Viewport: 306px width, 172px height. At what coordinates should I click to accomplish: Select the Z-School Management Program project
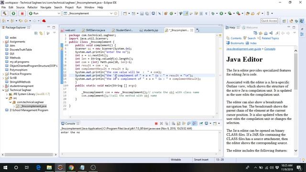29,110
